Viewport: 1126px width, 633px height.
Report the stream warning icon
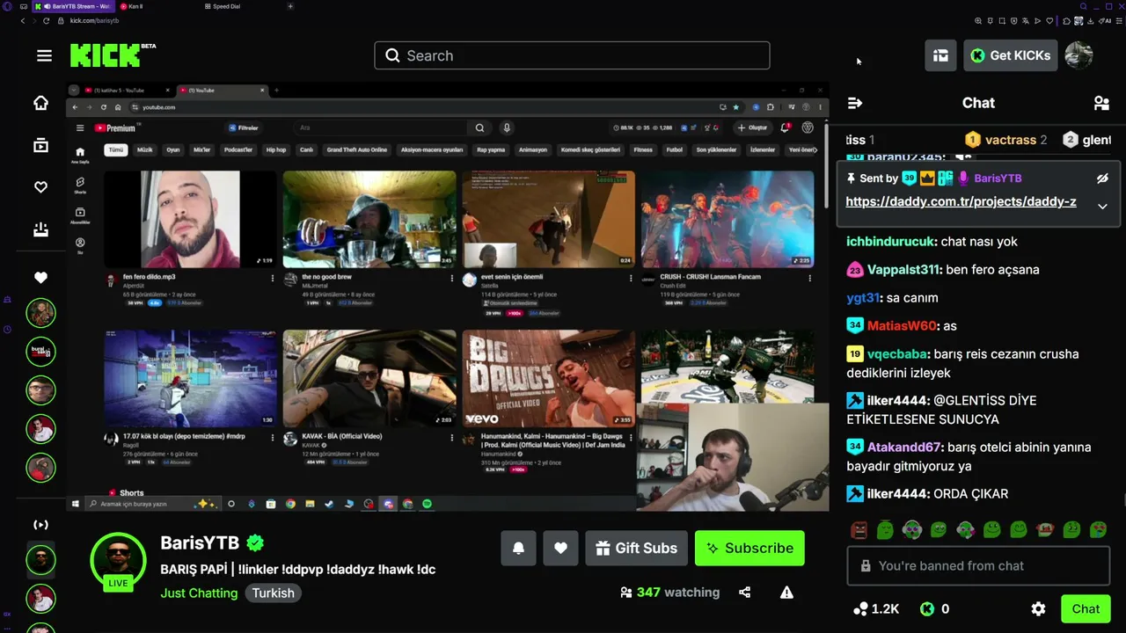(786, 593)
